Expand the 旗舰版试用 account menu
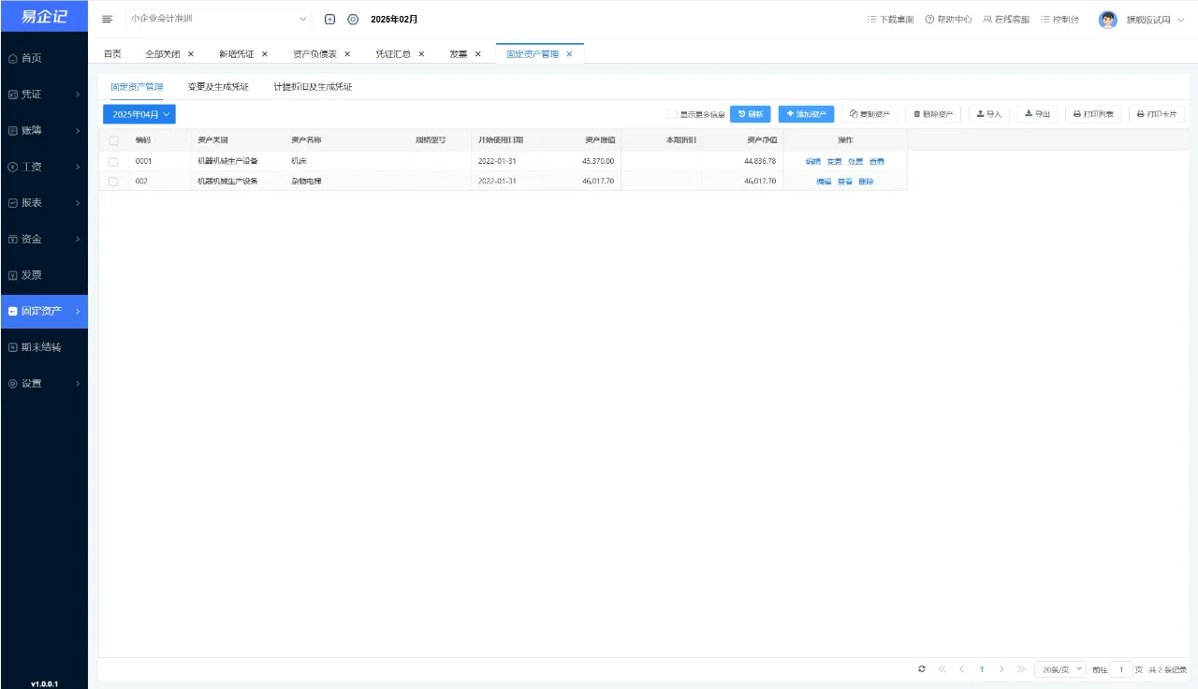 tap(1155, 20)
